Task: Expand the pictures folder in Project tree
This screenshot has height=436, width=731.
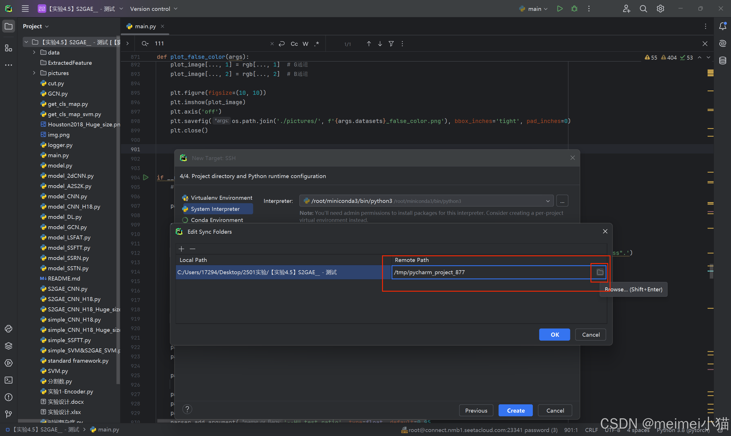Action: tap(34, 73)
